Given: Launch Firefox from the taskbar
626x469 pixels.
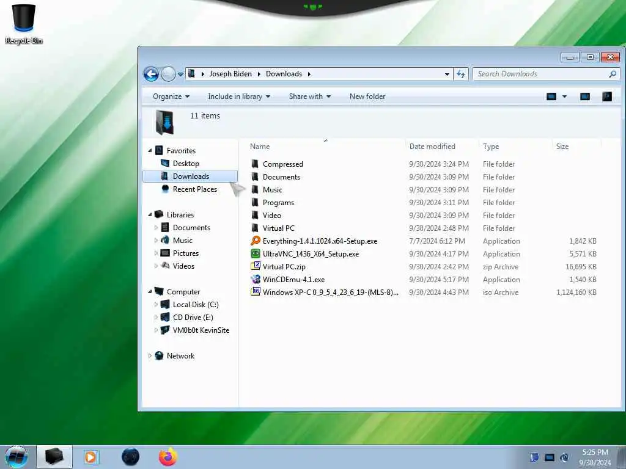Looking at the screenshot, I should tap(168, 457).
